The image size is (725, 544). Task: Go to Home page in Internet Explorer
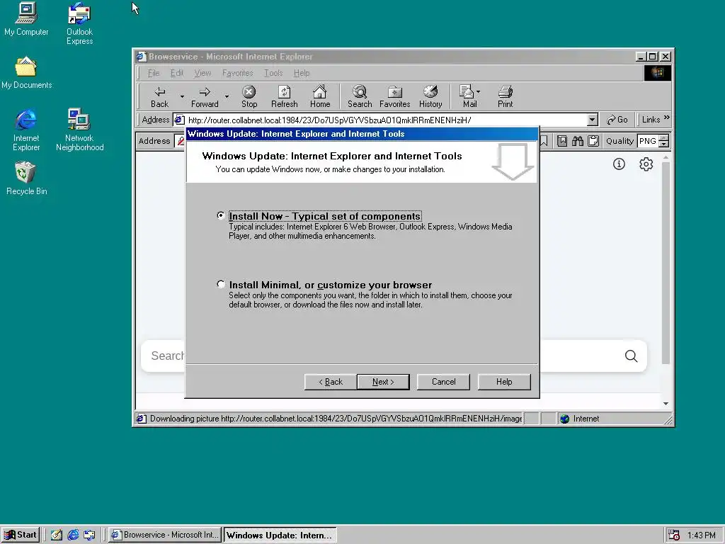pyautogui.click(x=320, y=96)
